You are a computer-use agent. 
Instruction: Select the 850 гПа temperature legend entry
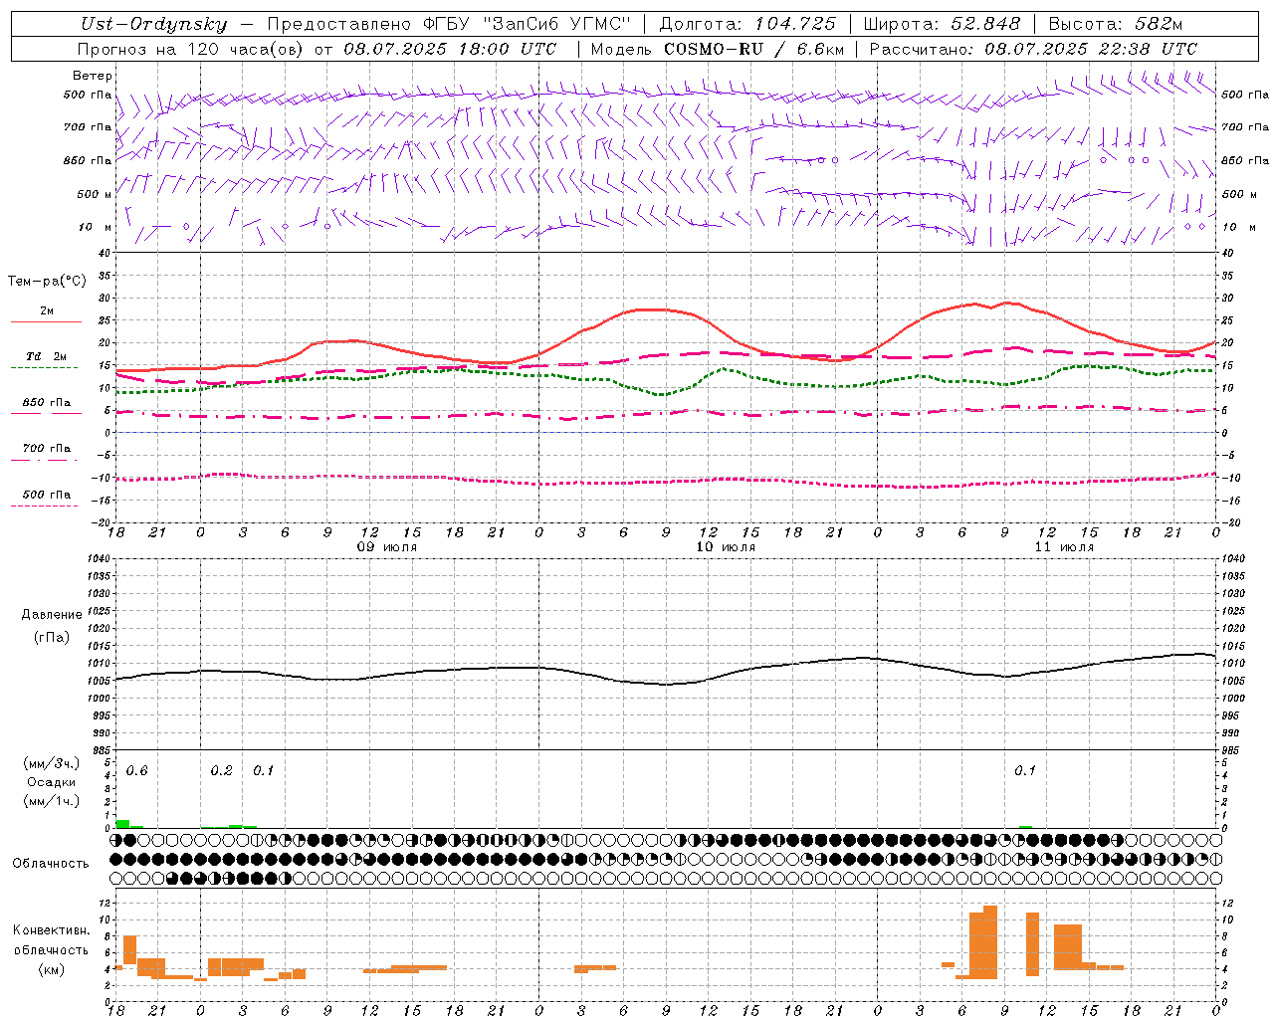pos(47,402)
